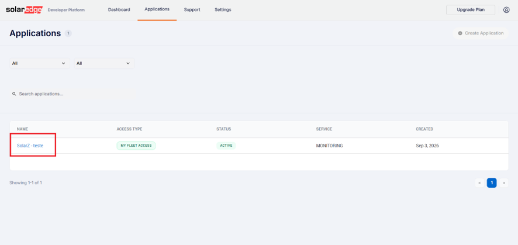Select the MONITORING service cell
Image resolution: width=518 pixels, height=245 pixels.
[329, 146]
